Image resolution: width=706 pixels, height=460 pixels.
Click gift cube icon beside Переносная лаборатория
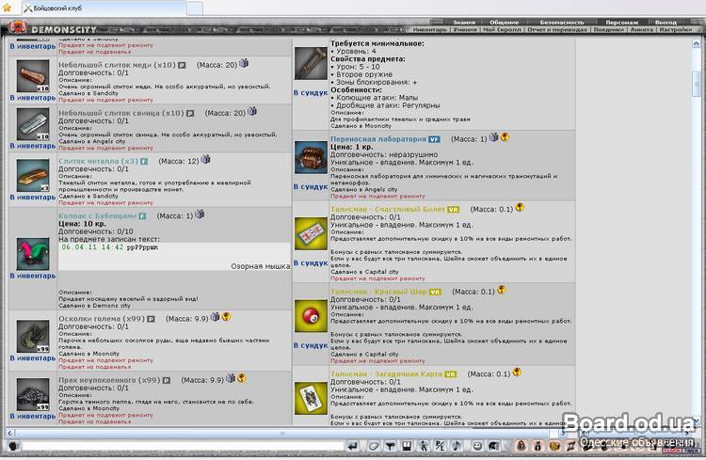pos(494,136)
